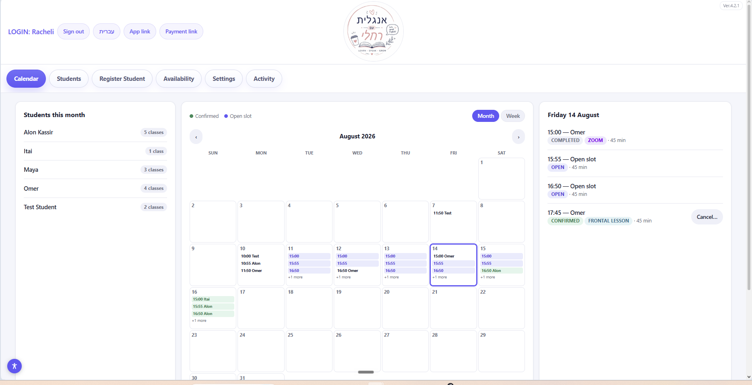This screenshot has width=752, height=385.
Task: Select August 1 day cell
Action: 501,179
